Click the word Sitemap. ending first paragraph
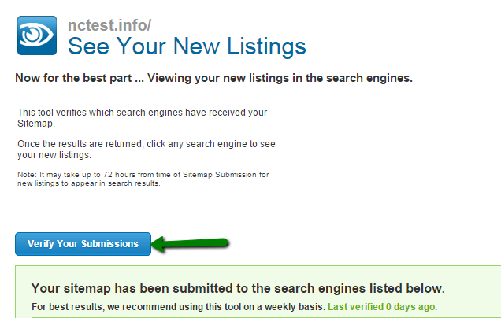The width and height of the screenshot is (501, 318). click(x=36, y=124)
